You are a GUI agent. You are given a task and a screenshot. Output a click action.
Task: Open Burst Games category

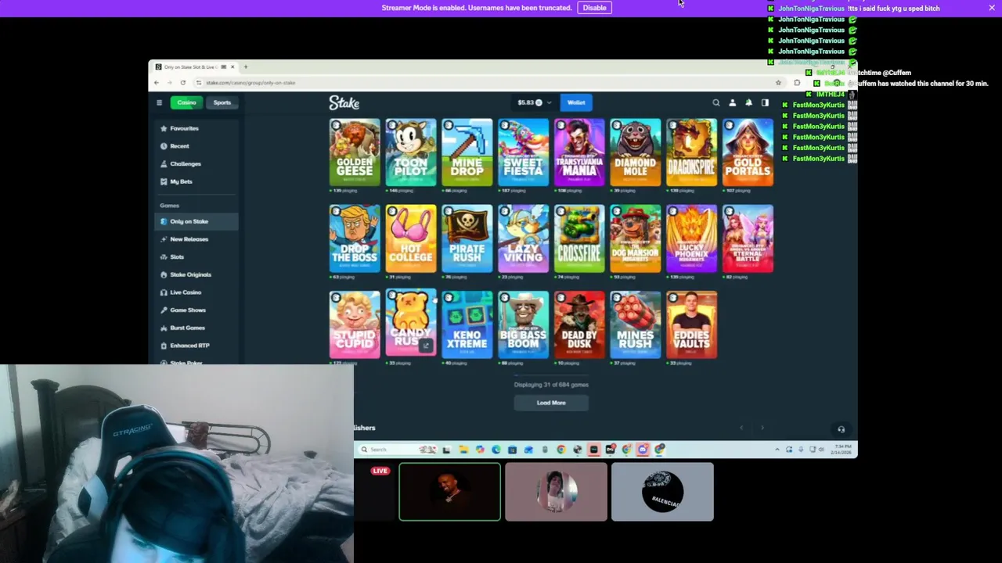[196, 328]
